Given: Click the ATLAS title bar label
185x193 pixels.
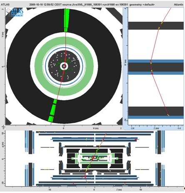Looking at the screenshot, I should click(x=5, y=5).
